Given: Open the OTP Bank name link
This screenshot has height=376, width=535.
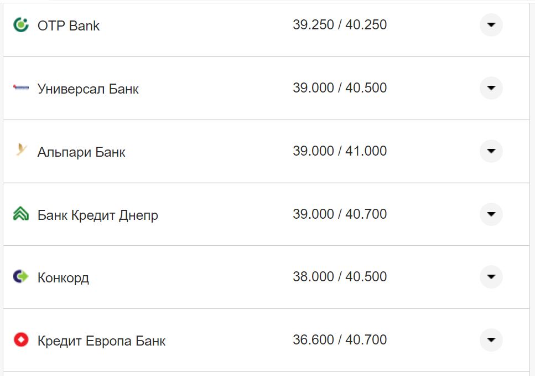Looking at the screenshot, I should pyautogui.click(x=69, y=26).
